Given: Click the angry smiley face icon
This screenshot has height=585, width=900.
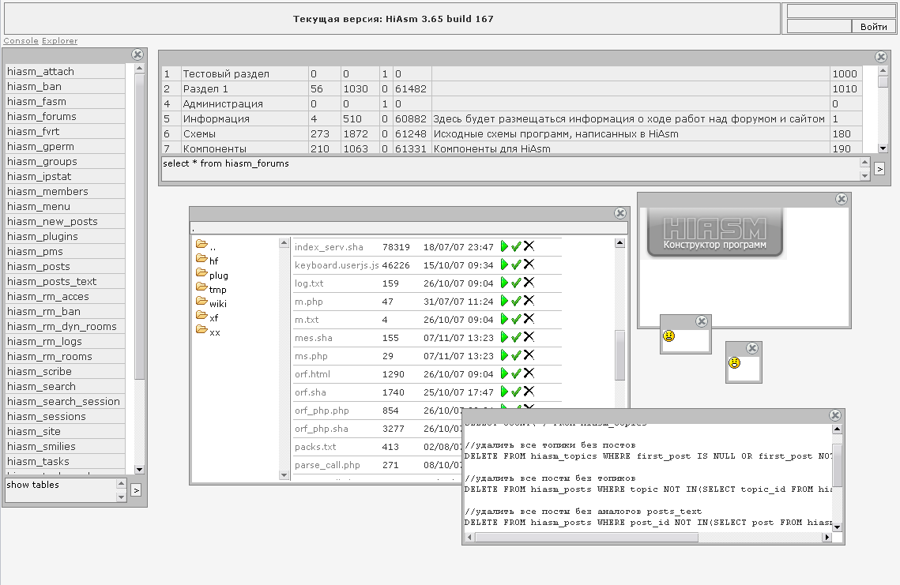Looking at the screenshot, I should (x=669, y=337).
